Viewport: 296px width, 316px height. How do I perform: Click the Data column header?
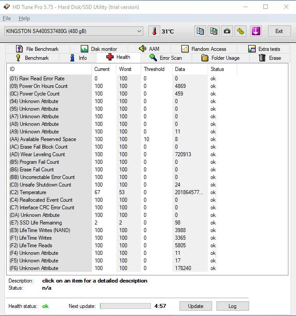[190, 69]
